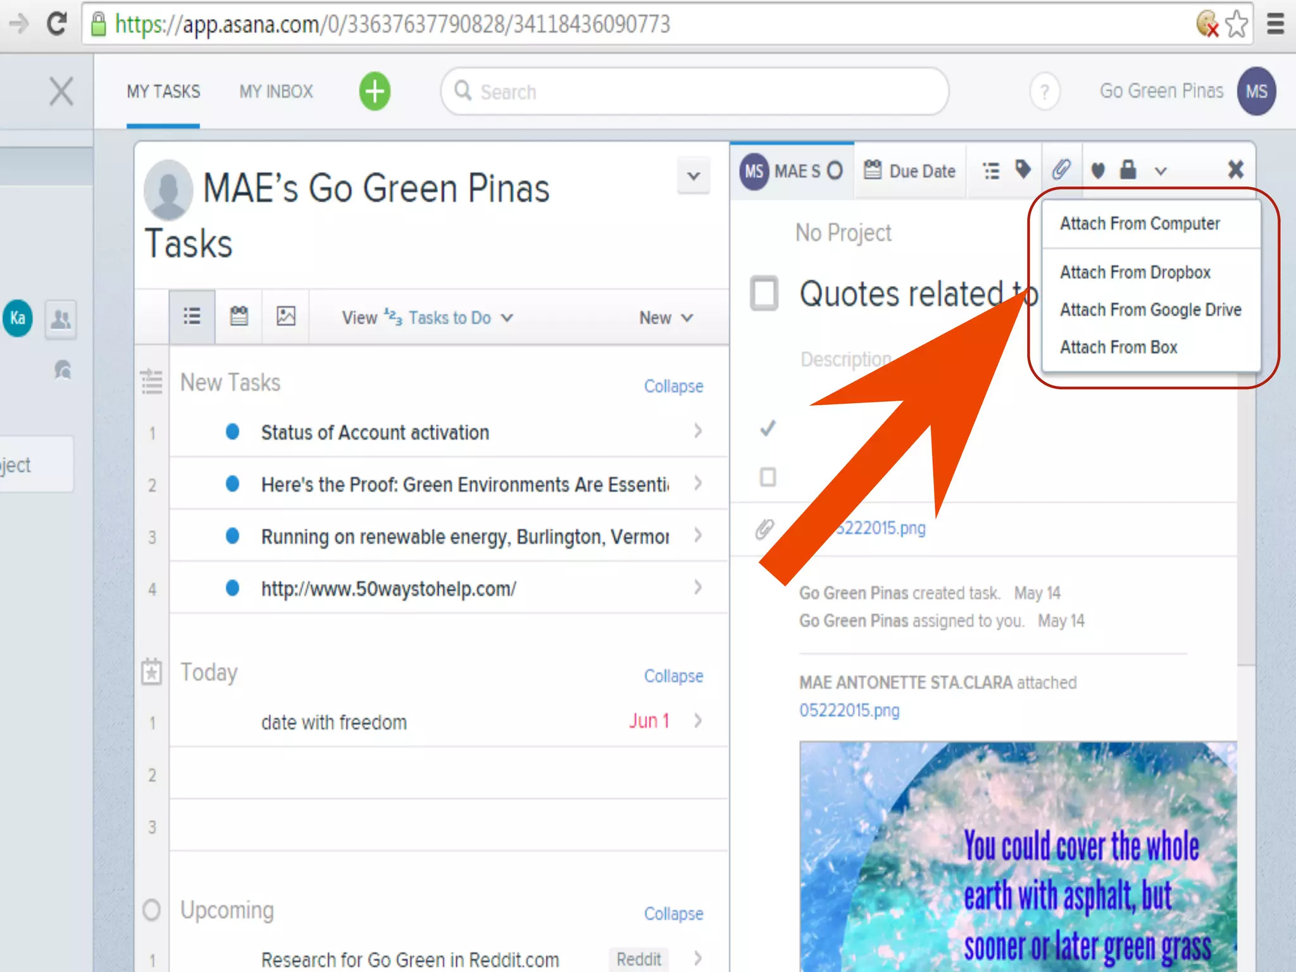
Task: Click the green plus quick-add button
Action: point(375,92)
